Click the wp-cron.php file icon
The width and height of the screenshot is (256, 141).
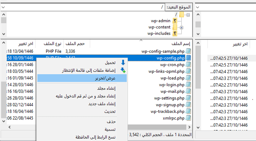pyautogui.click(x=188, y=65)
